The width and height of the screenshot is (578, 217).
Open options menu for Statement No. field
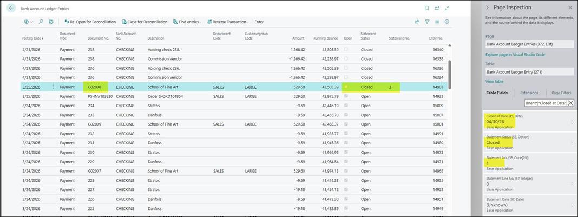[572, 163]
